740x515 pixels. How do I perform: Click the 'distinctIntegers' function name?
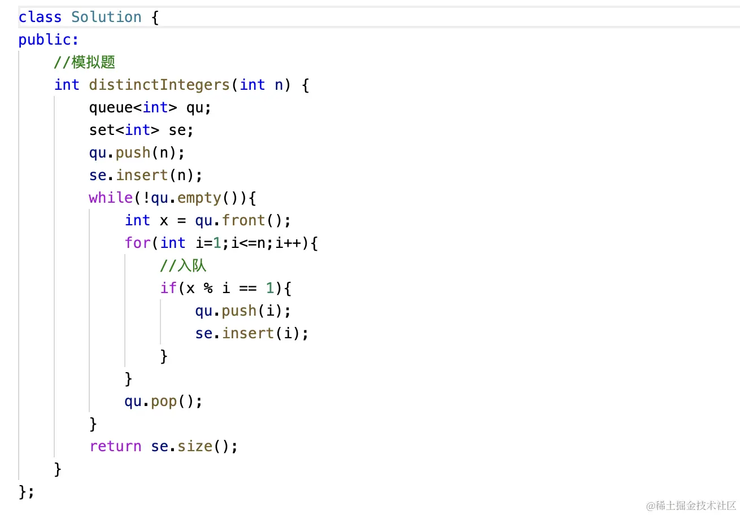click(x=159, y=85)
